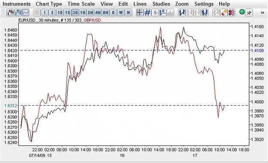This screenshot has width=268, height=163.
Task: Open the Zoom menu
Action: [182, 4]
